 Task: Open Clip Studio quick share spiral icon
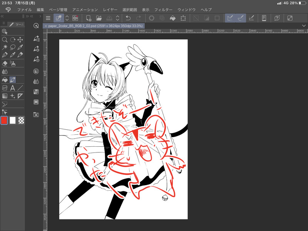pos(75,18)
